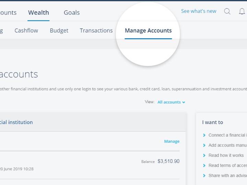This screenshot has width=247, height=185.
Task: Click the See what's new link
Action: tap(199, 11)
